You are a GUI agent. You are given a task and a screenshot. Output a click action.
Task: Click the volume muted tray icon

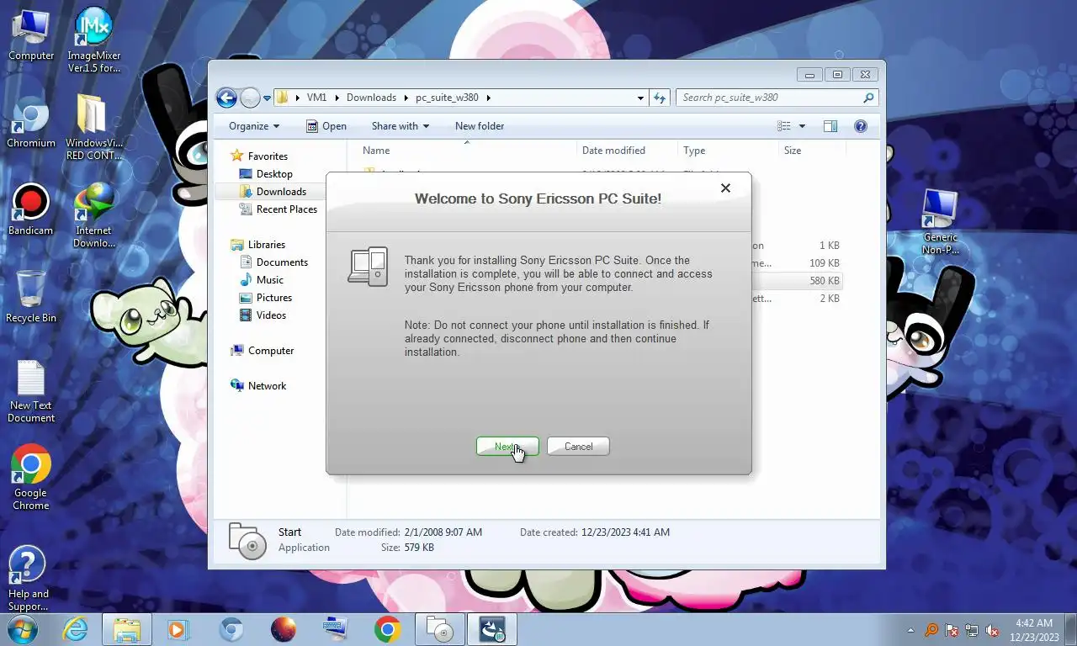coord(992,630)
